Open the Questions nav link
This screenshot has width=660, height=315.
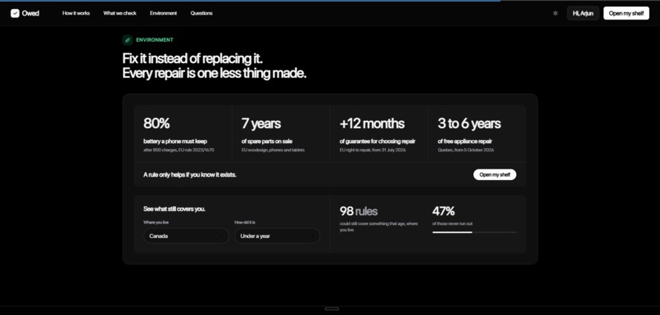(x=201, y=13)
